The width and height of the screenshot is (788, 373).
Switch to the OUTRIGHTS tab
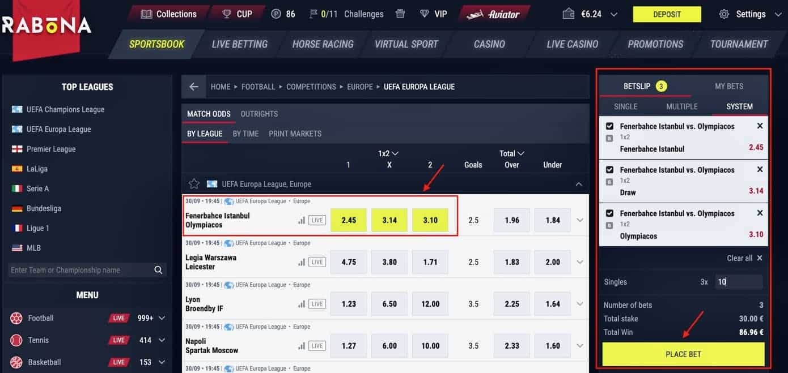pos(259,114)
